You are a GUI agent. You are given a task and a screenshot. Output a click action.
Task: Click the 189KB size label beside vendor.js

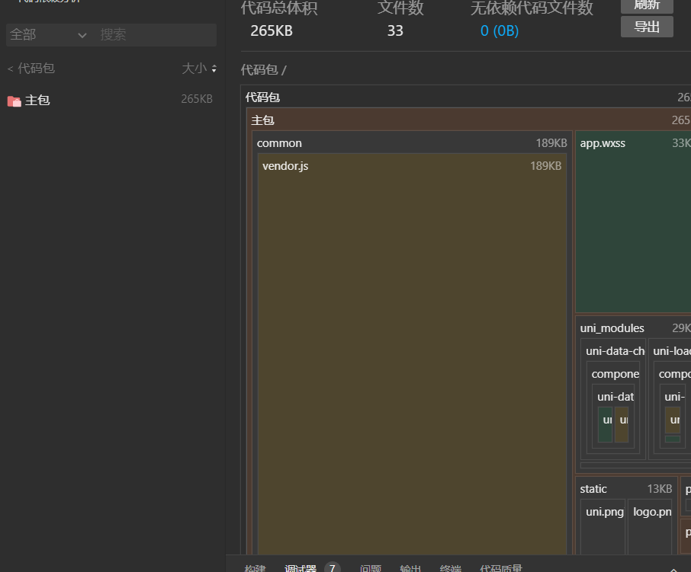click(545, 166)
